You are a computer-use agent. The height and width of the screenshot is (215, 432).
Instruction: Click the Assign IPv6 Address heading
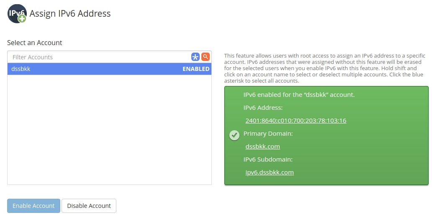click(x=70, y=13)
